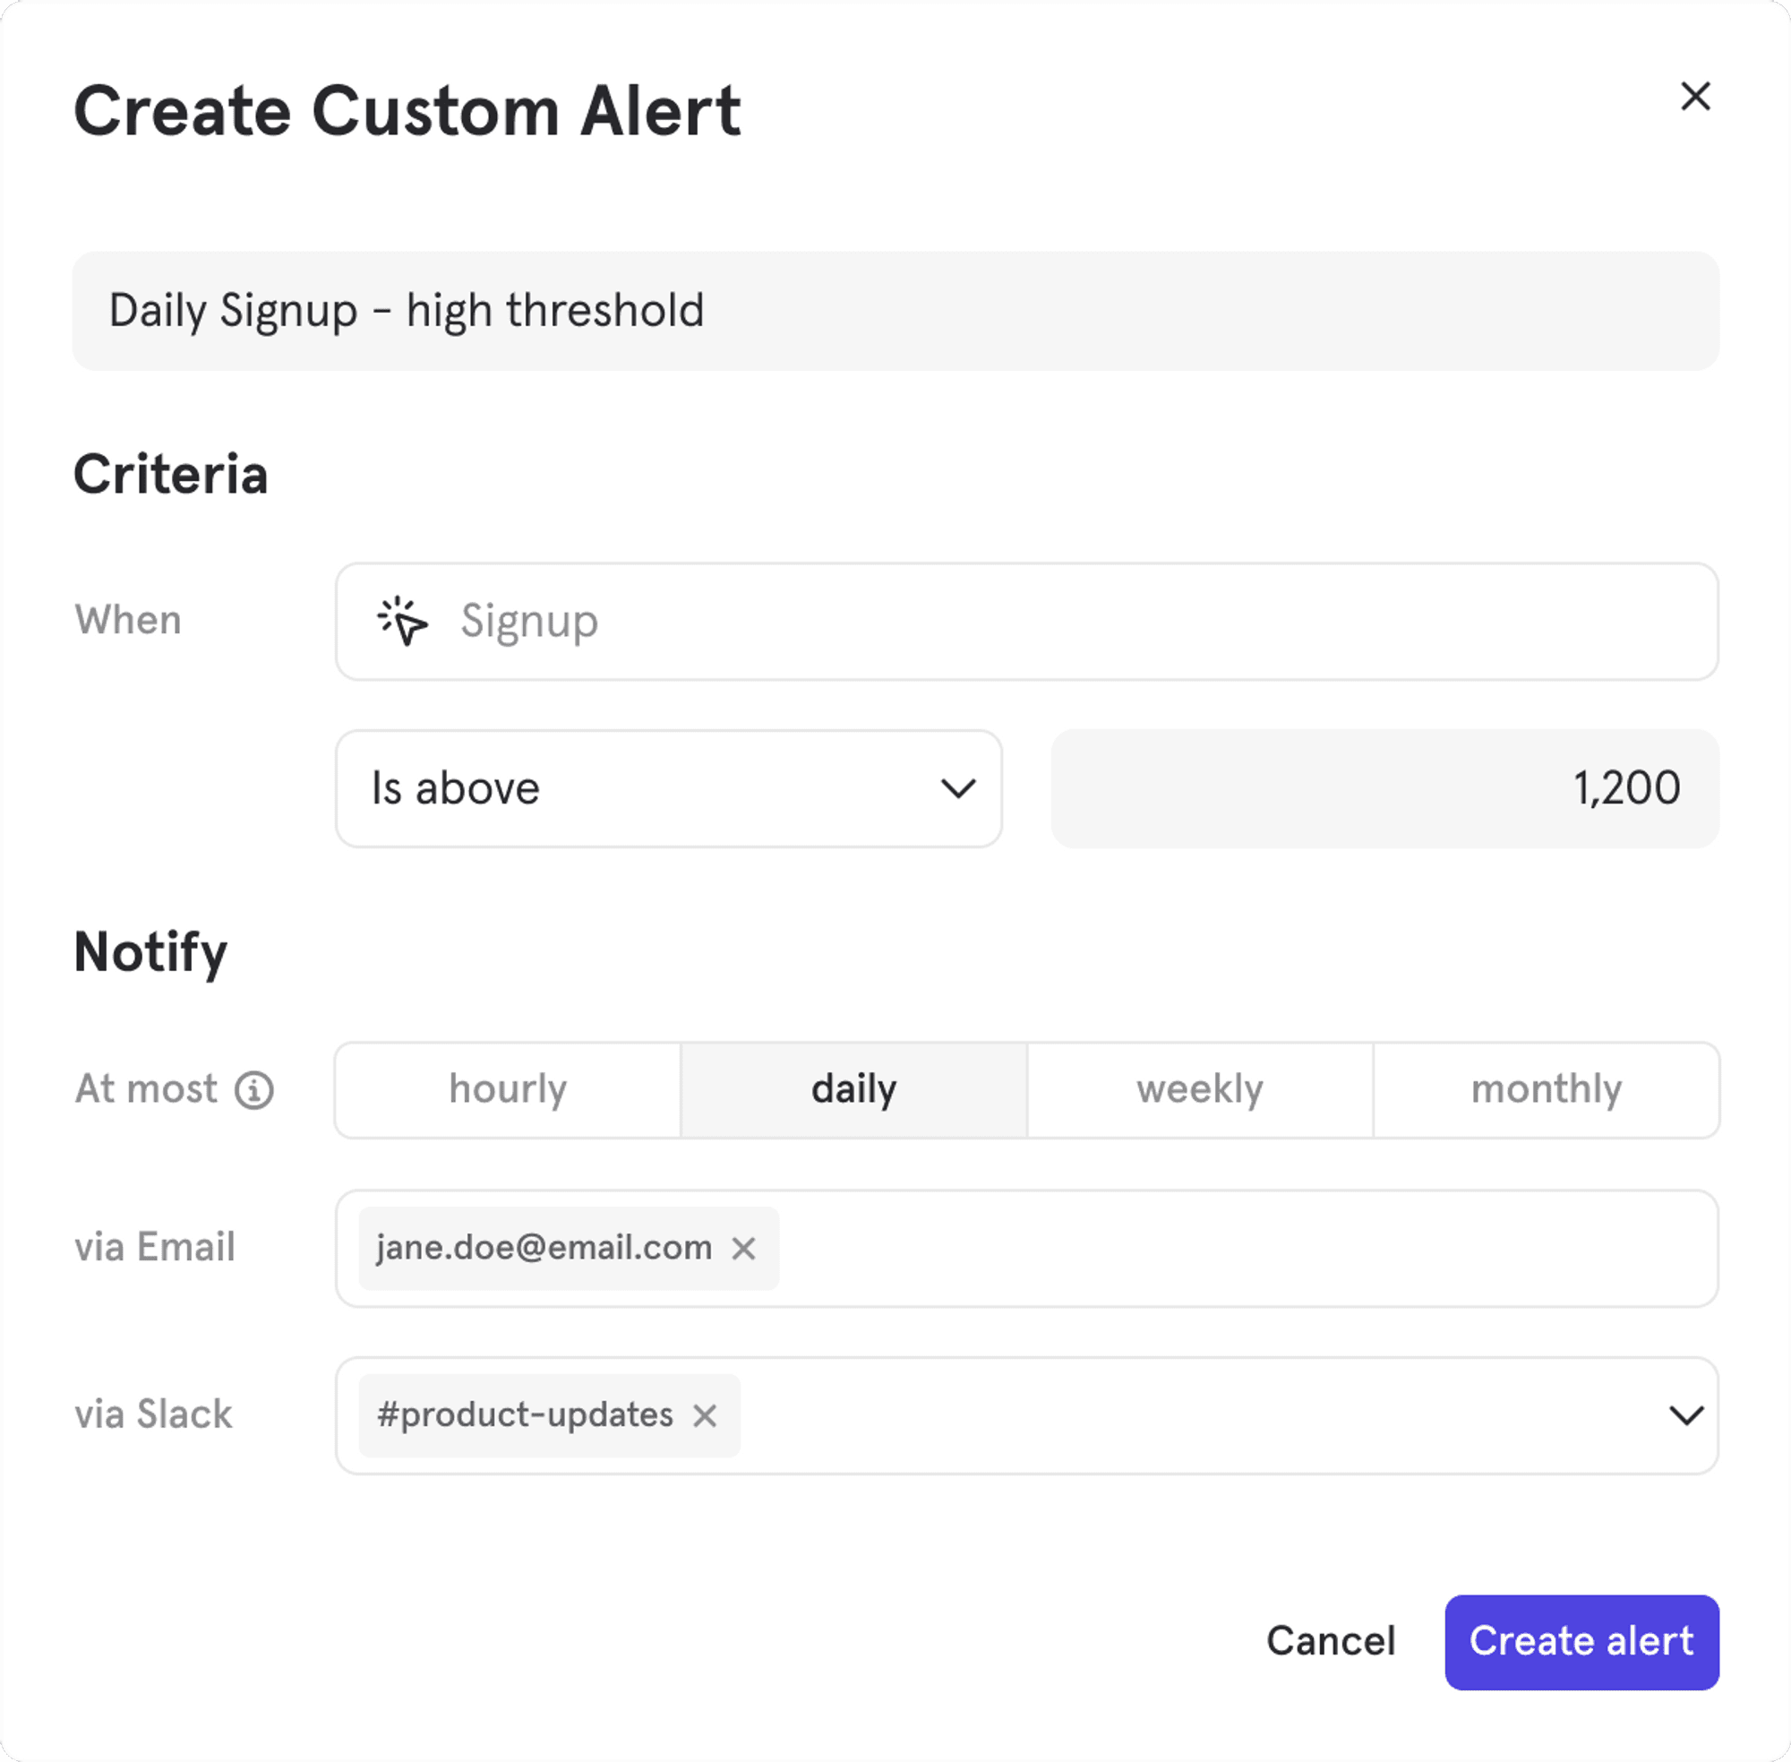Expand the "Is above" condition dropdown
The image size is (1791, 1762).
coord(668,788)
